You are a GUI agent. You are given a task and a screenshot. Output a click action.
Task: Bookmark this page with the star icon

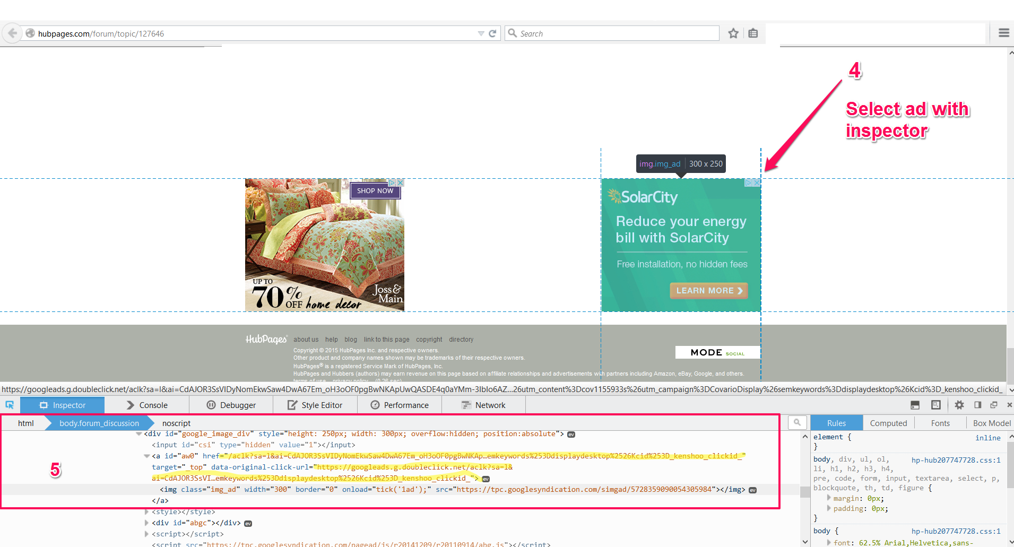[733, 33]
